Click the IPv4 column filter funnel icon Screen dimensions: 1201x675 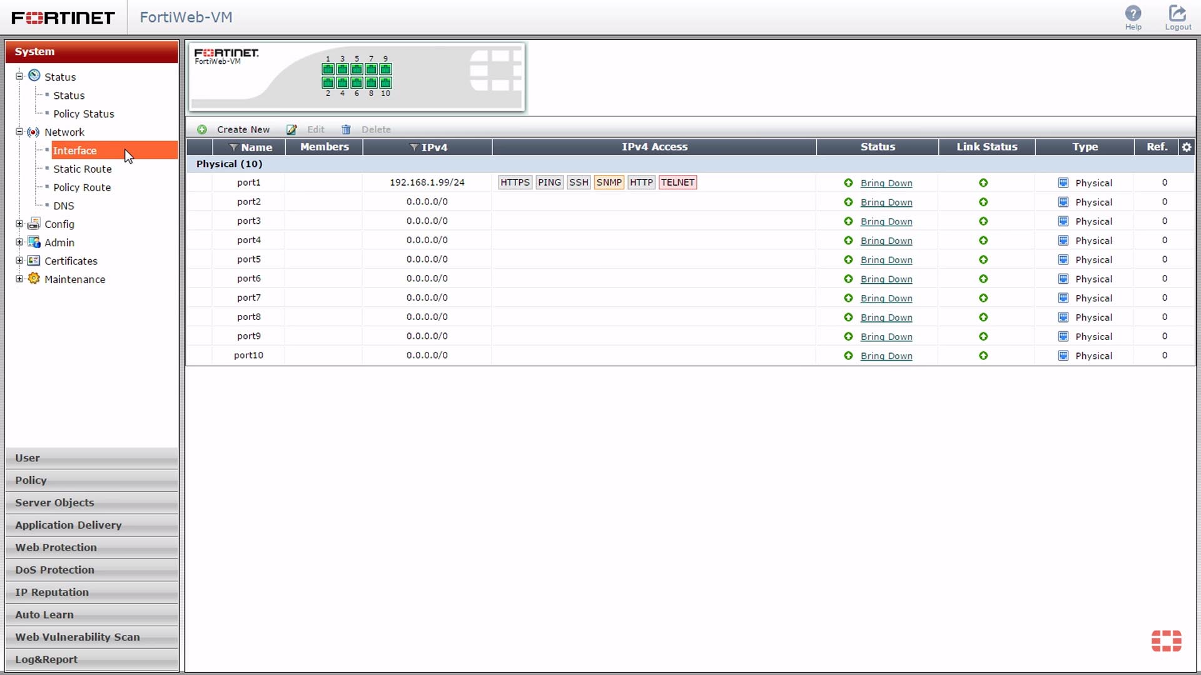point(413,147)
